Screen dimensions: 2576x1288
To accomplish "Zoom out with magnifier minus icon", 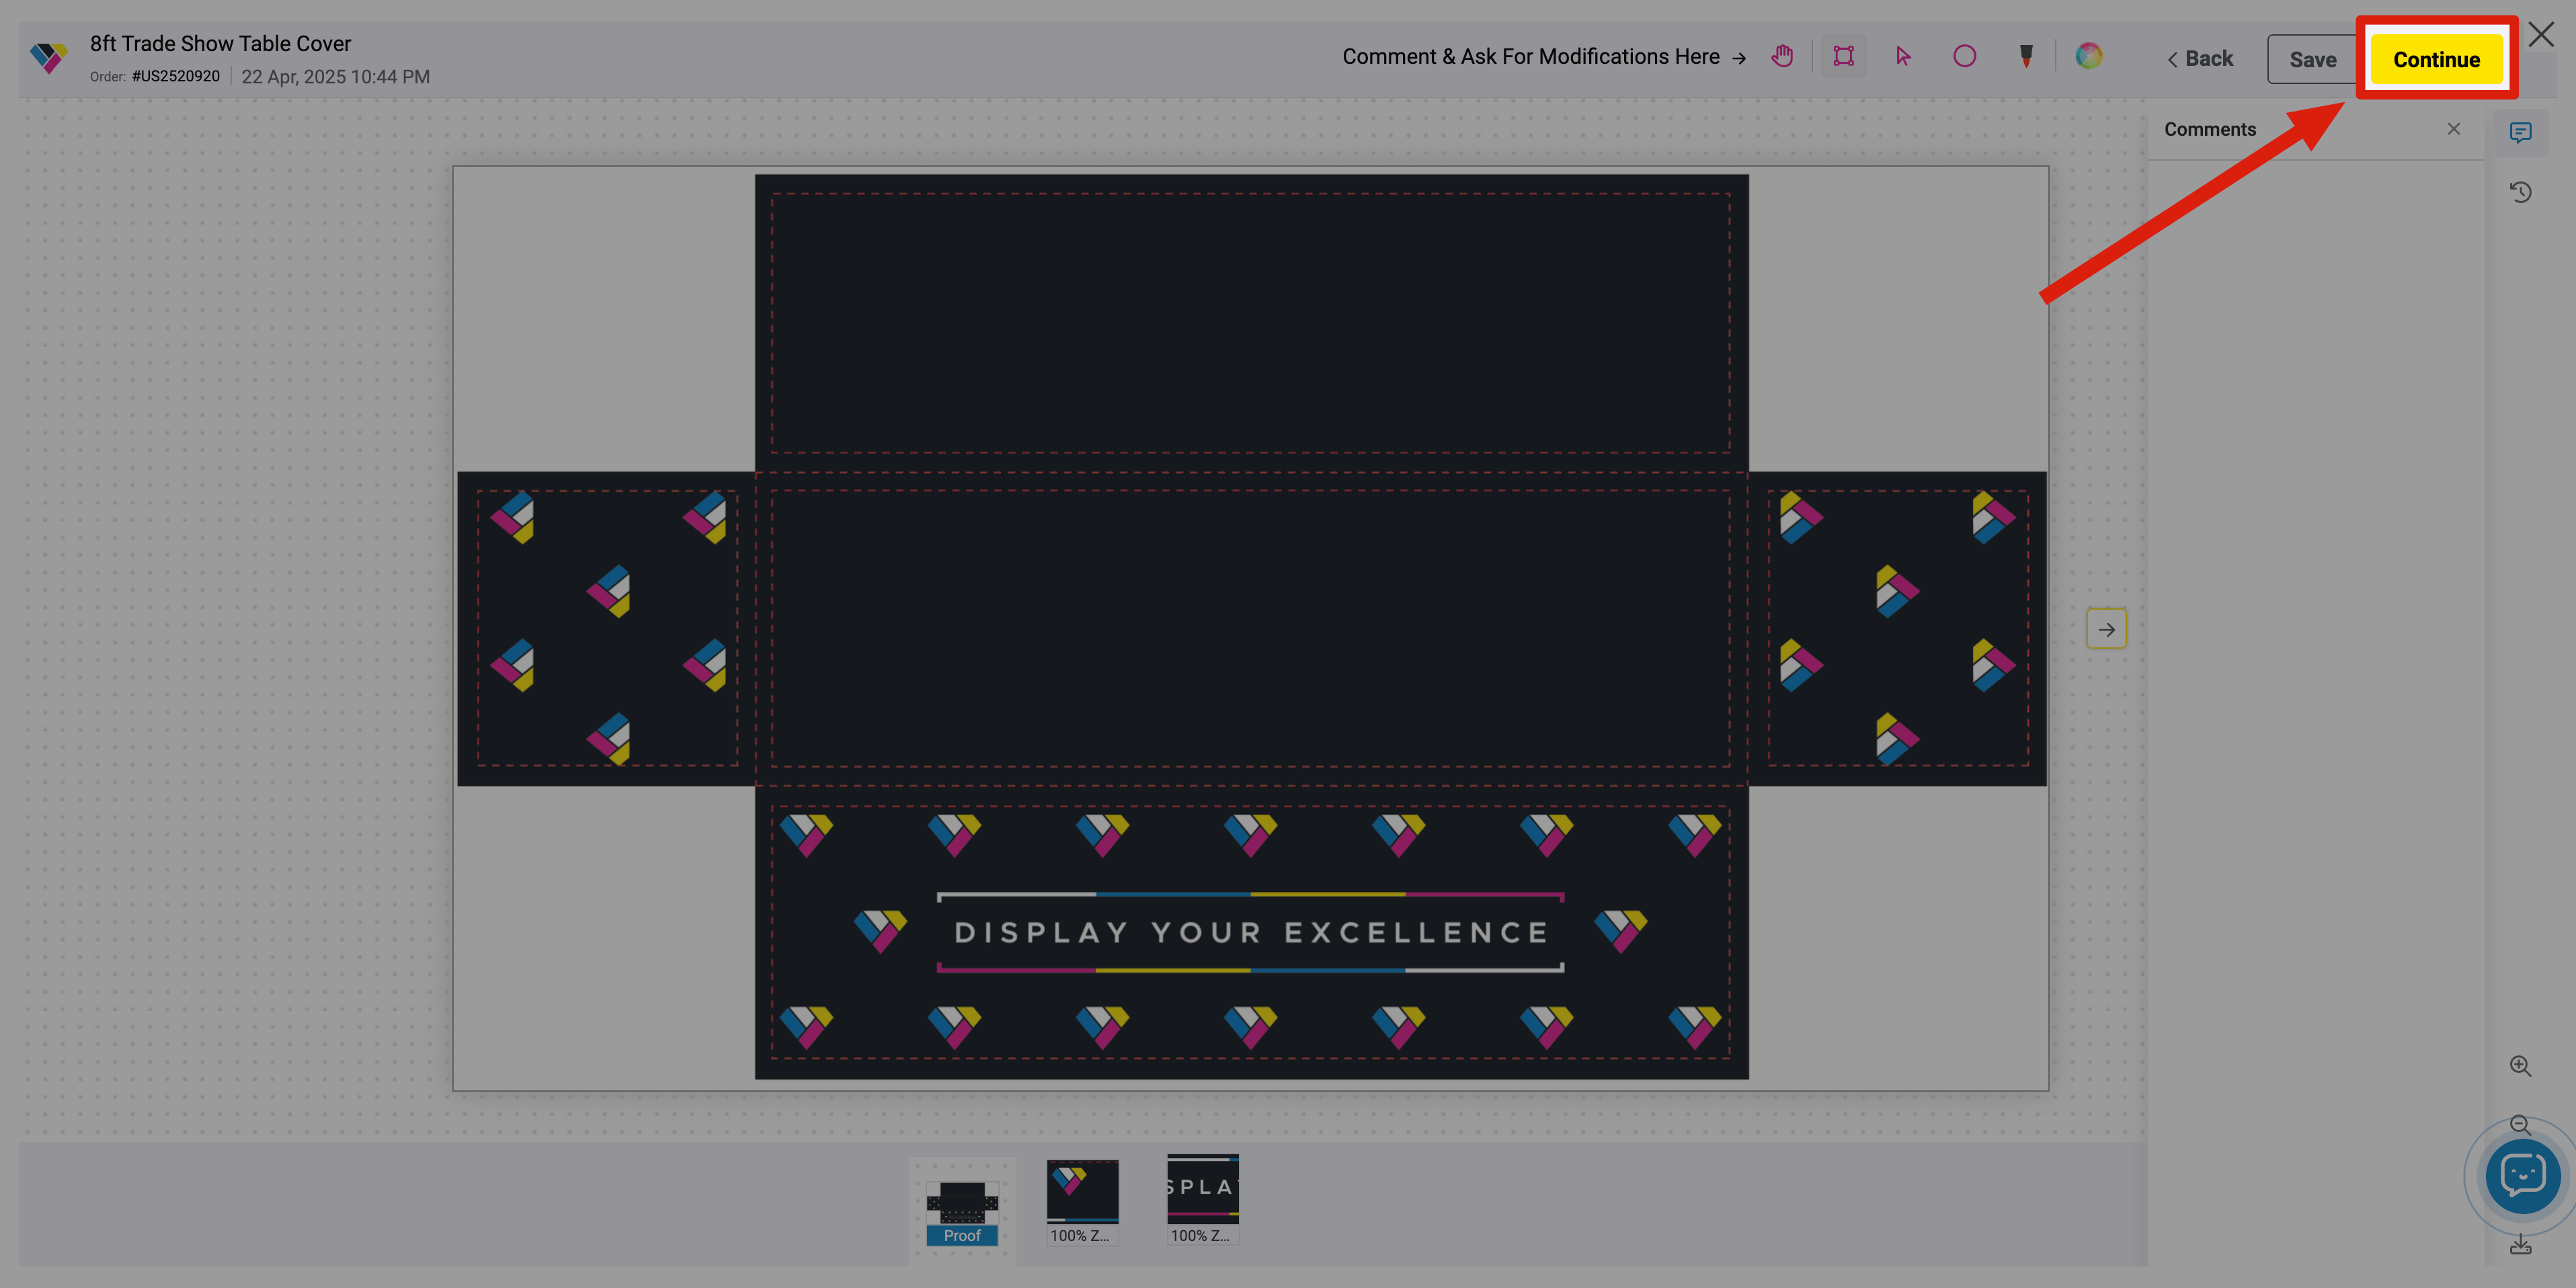I will [2520, 1124].
